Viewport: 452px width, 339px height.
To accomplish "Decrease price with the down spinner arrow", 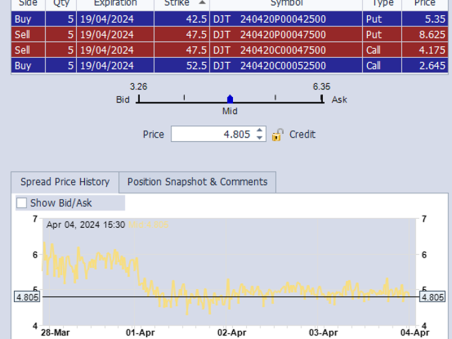I will coord(259,138).
